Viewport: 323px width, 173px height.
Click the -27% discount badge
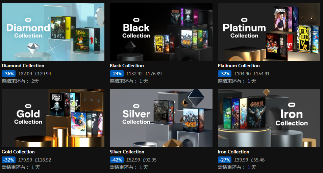click(x=225, y=159)
